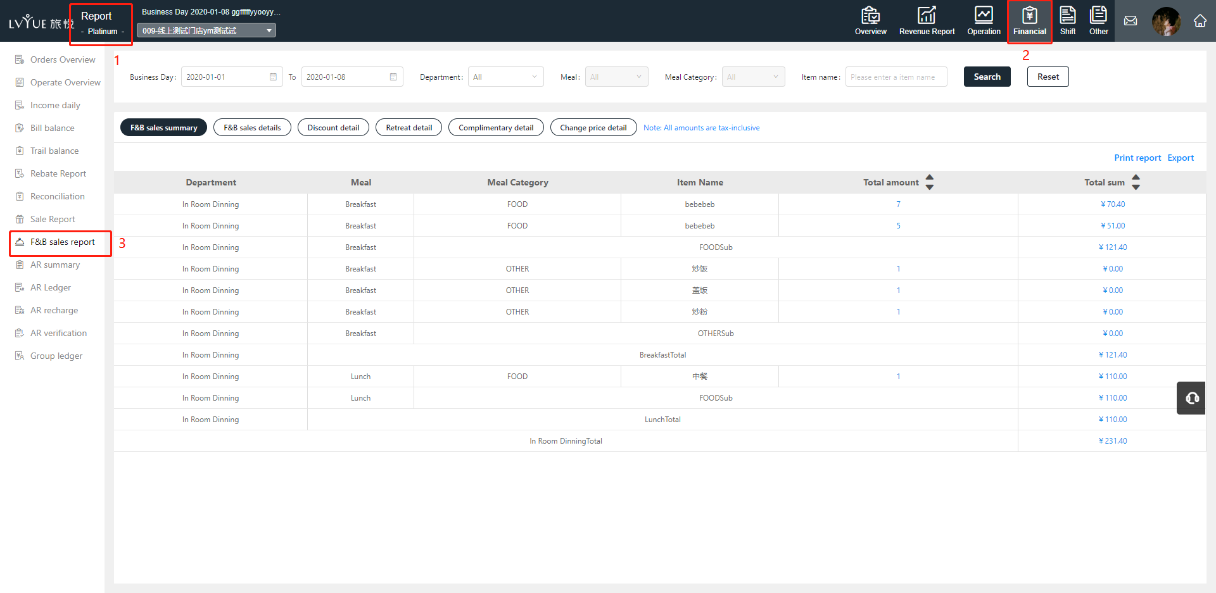Click the Report Platinum header label
The height and width of the screenshot is (593, 1216).
point(101,24)
